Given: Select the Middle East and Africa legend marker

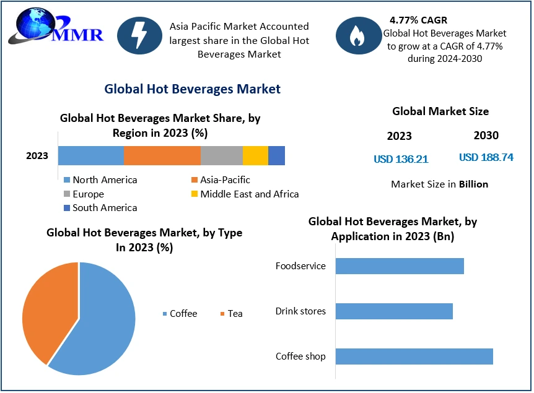Looking at the screenshot, I should point(195,194).
